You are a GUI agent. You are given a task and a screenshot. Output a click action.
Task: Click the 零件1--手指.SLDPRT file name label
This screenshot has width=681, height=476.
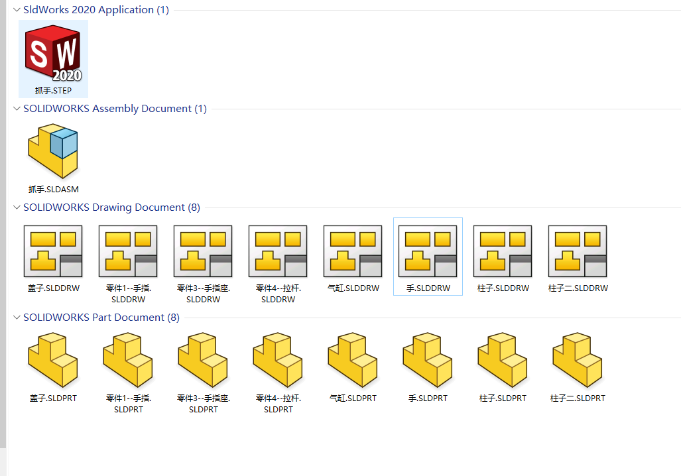(129, 404)
